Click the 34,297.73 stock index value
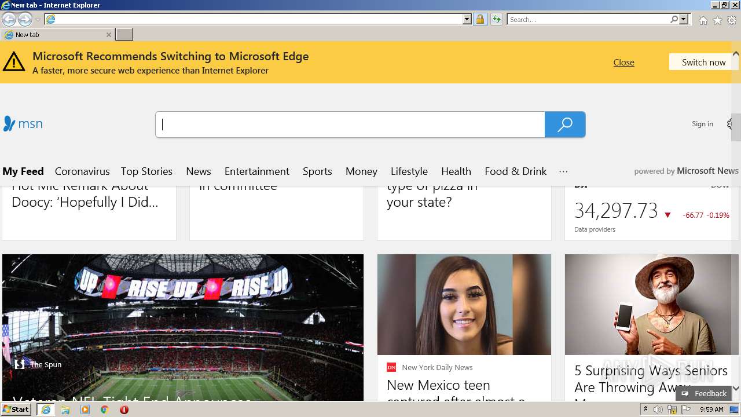 tap(616, 211)
